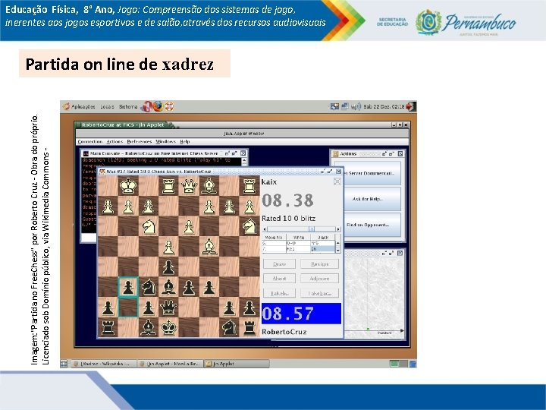
Task: Click the Adjourn button
Action: pos(320,279)
